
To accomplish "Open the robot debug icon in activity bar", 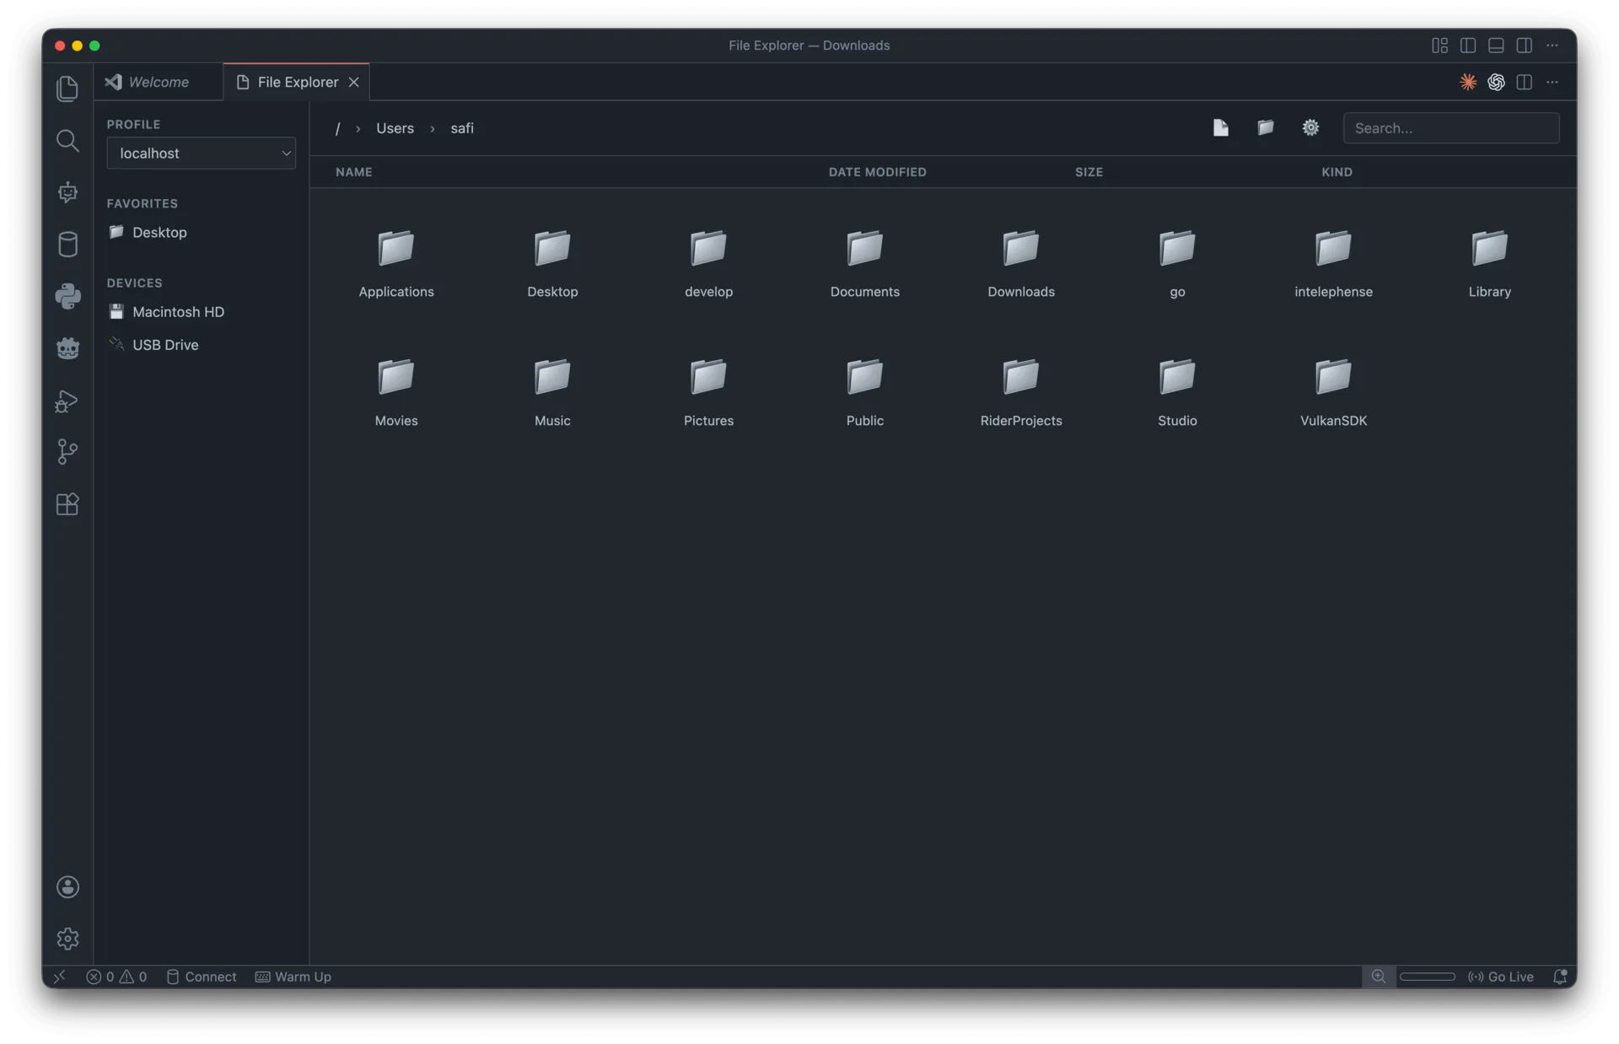I will 67,192.
